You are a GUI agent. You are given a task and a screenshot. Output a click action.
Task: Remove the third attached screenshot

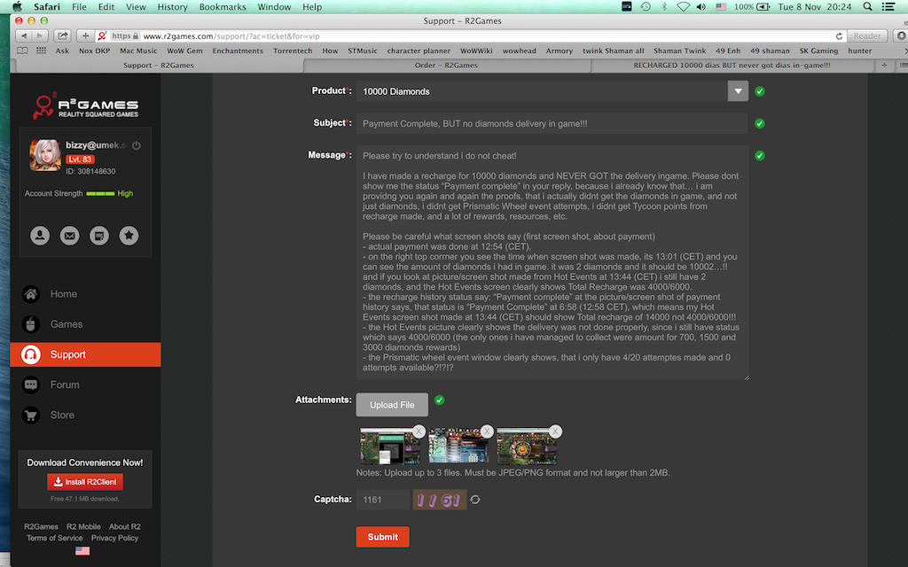555,431
